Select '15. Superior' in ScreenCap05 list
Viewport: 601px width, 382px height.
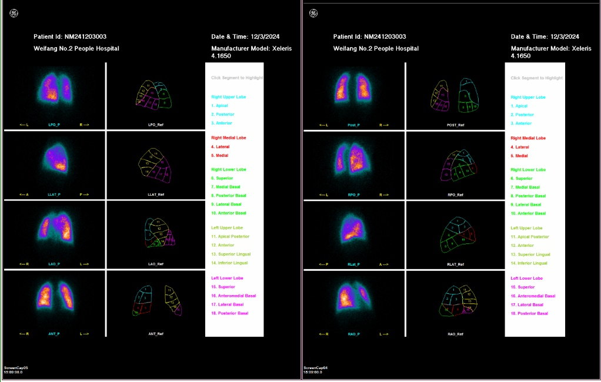[223, 287]
